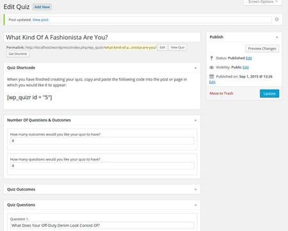Open the Screen Options dropdown
The width and height of the screenshot is (288, 231).
pyautogui.click(x=263, y=2)
